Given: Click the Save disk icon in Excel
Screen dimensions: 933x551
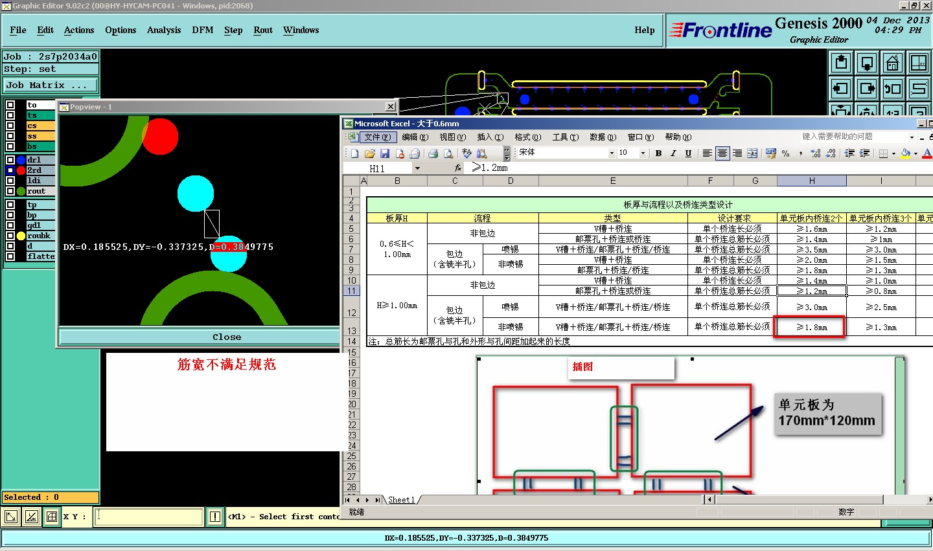Looking at the screenshot, I should 385,153.
